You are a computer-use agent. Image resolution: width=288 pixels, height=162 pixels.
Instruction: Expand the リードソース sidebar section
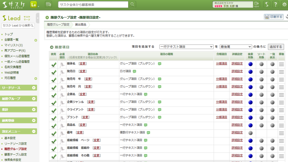point(34,88)
